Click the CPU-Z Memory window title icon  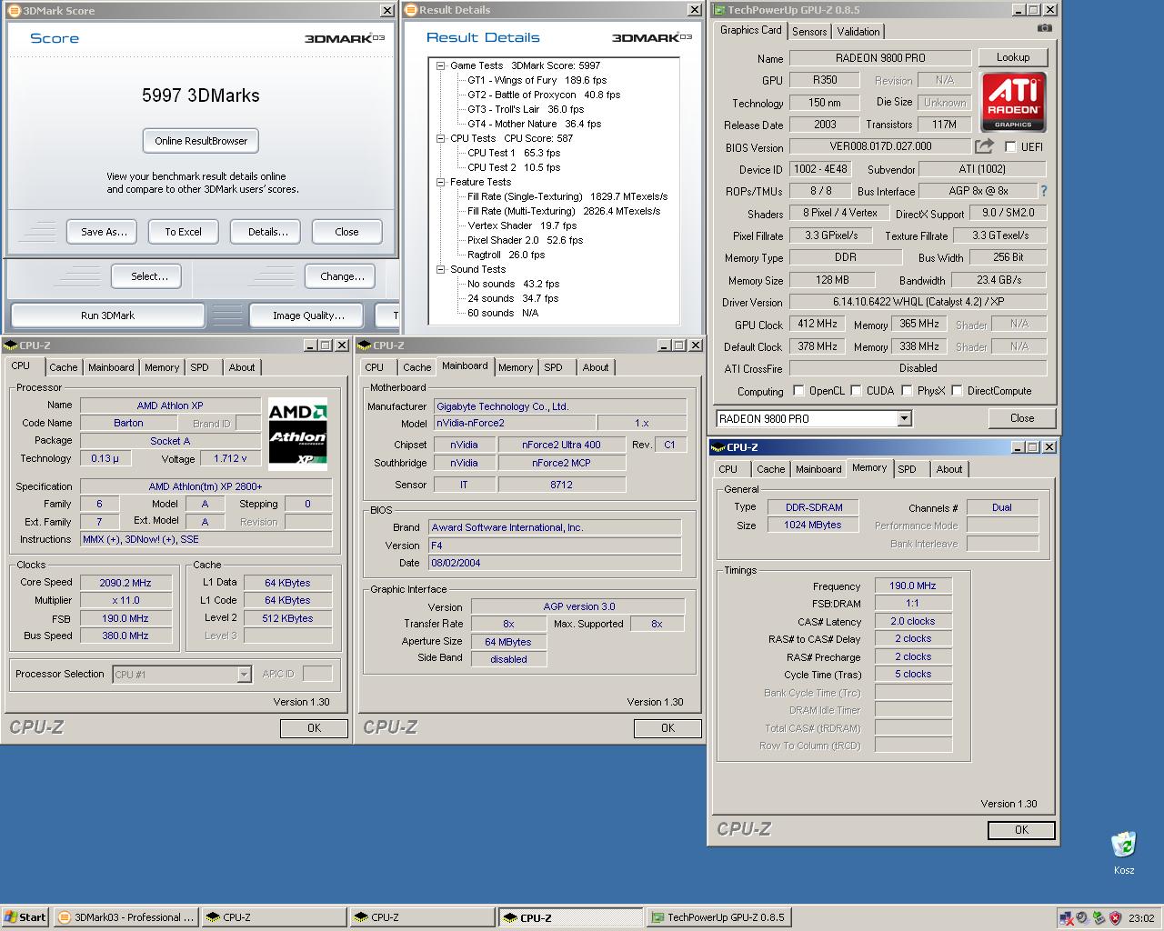point(717,446)
